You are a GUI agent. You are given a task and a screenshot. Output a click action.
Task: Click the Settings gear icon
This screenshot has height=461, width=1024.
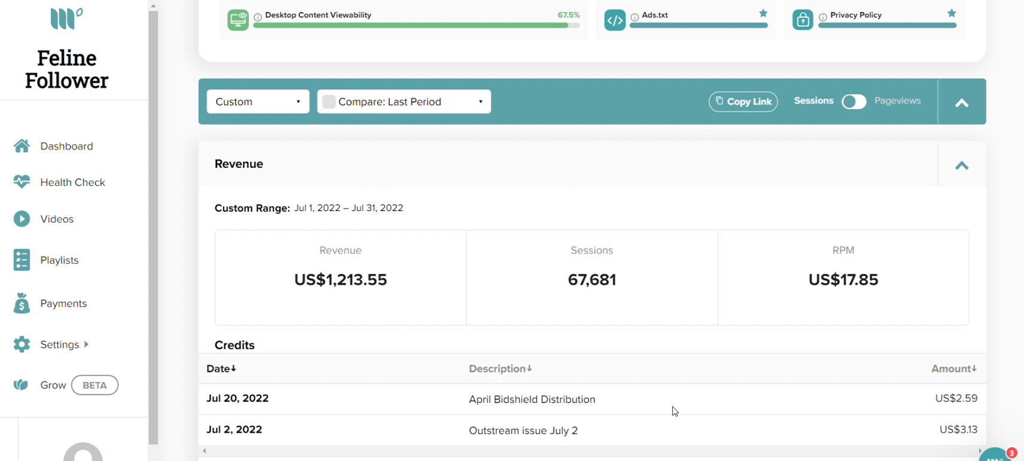22,344
